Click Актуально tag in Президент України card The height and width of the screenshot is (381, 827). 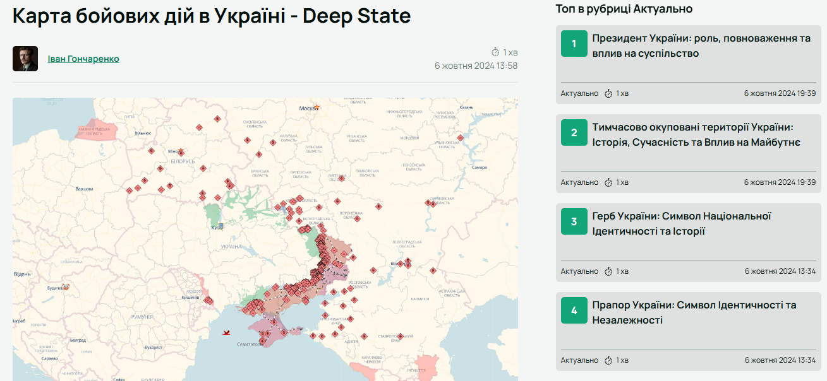coord(579,93)
